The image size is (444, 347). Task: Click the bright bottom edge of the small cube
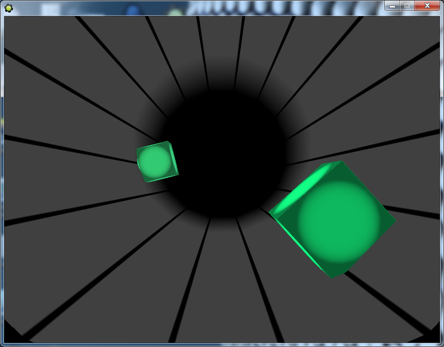tap(161, 179)
